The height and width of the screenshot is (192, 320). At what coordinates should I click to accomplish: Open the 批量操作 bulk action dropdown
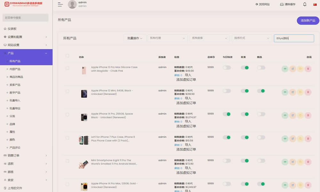tap(135, 38)
